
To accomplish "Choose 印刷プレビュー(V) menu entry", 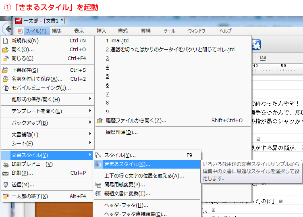I will pyautogui.click(x=47, y=164).
